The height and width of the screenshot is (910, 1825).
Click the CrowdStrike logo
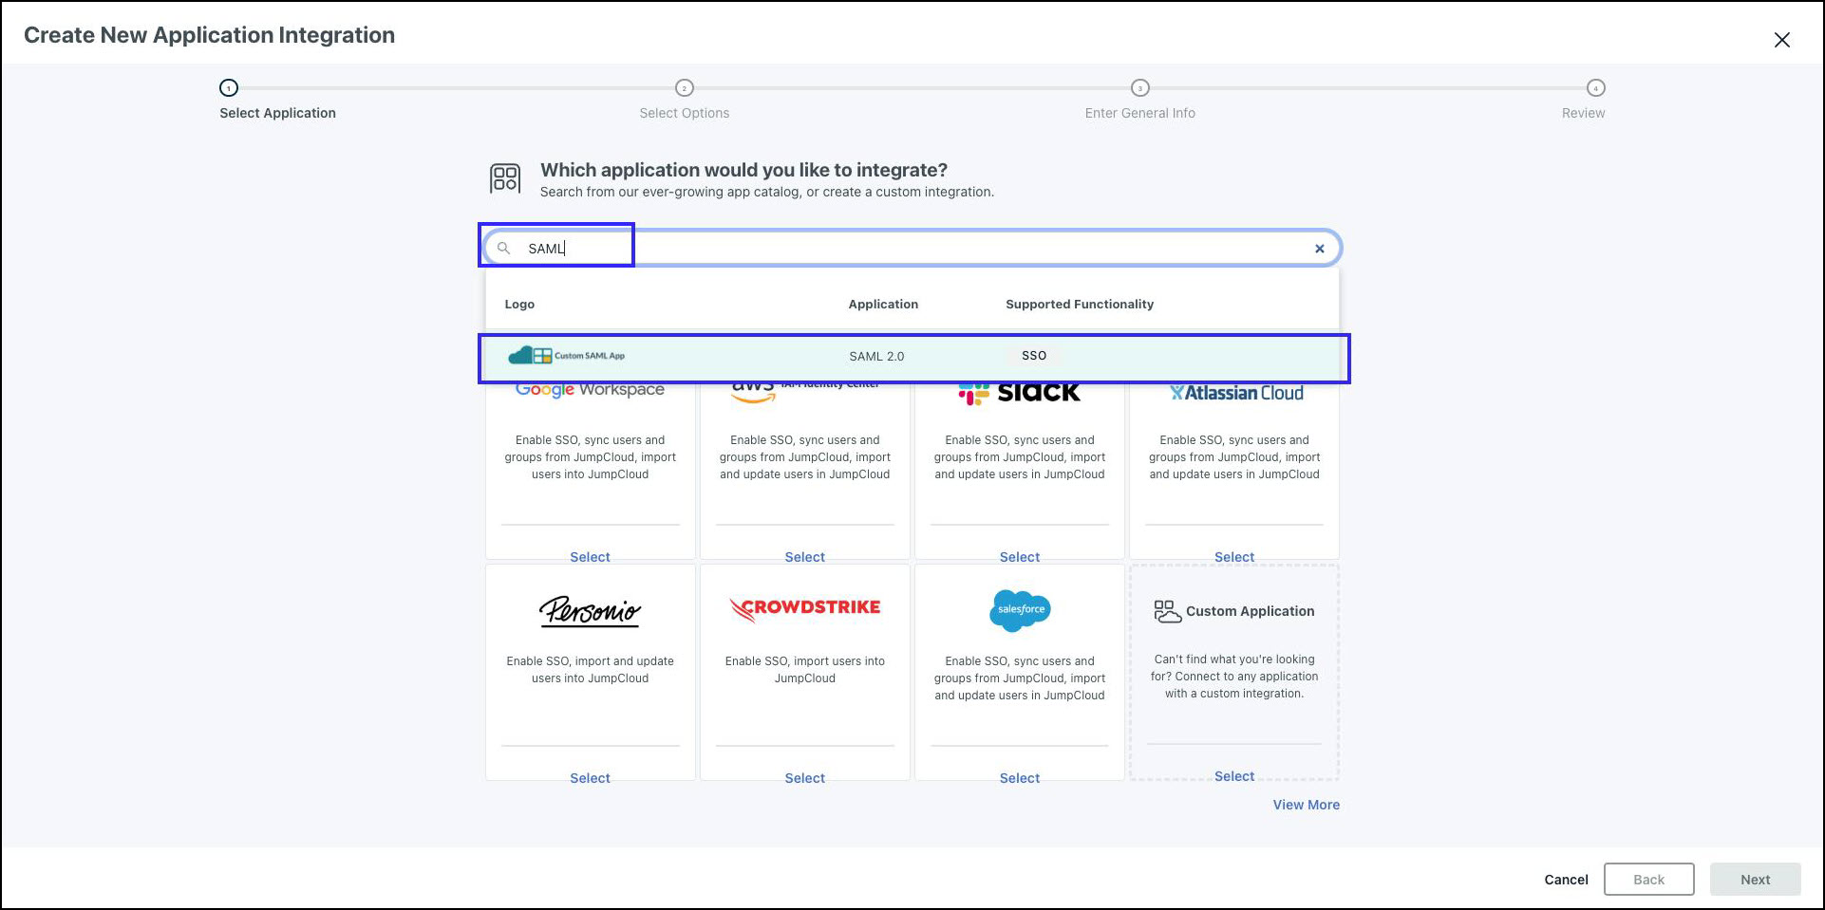[x=805, y=608]
